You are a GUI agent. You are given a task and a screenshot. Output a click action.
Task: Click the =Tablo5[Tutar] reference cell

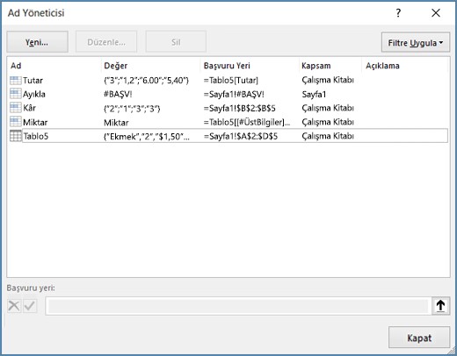231,80
